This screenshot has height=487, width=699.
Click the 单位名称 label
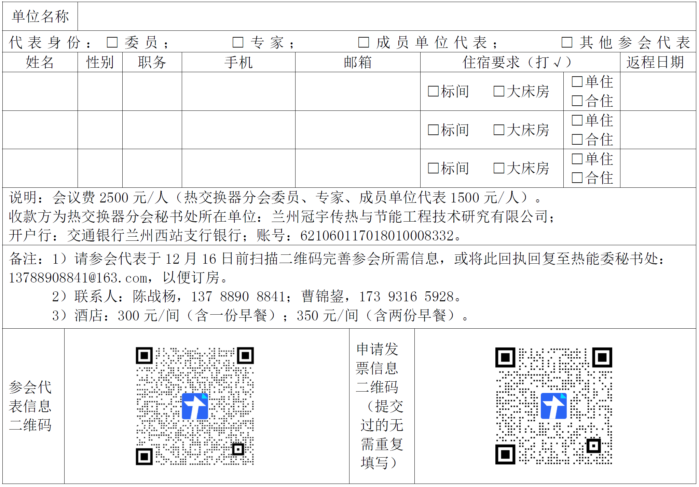[40, 16]
